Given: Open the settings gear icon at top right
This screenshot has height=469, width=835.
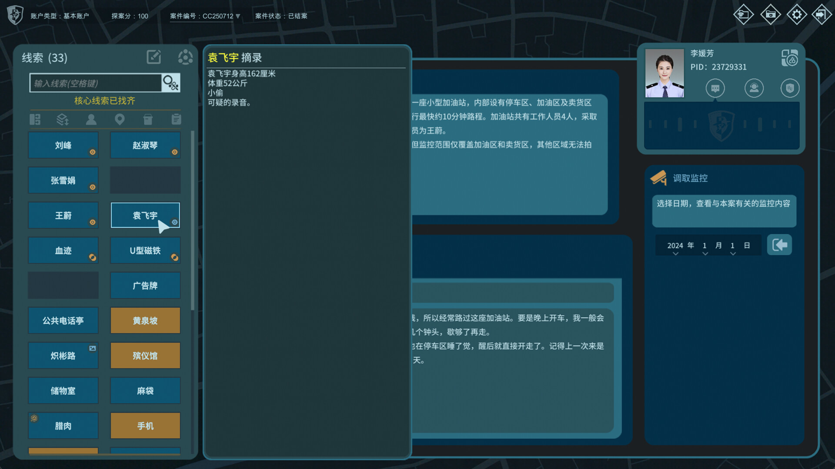Looking at the screenshot, I should (x=797, y=14).
